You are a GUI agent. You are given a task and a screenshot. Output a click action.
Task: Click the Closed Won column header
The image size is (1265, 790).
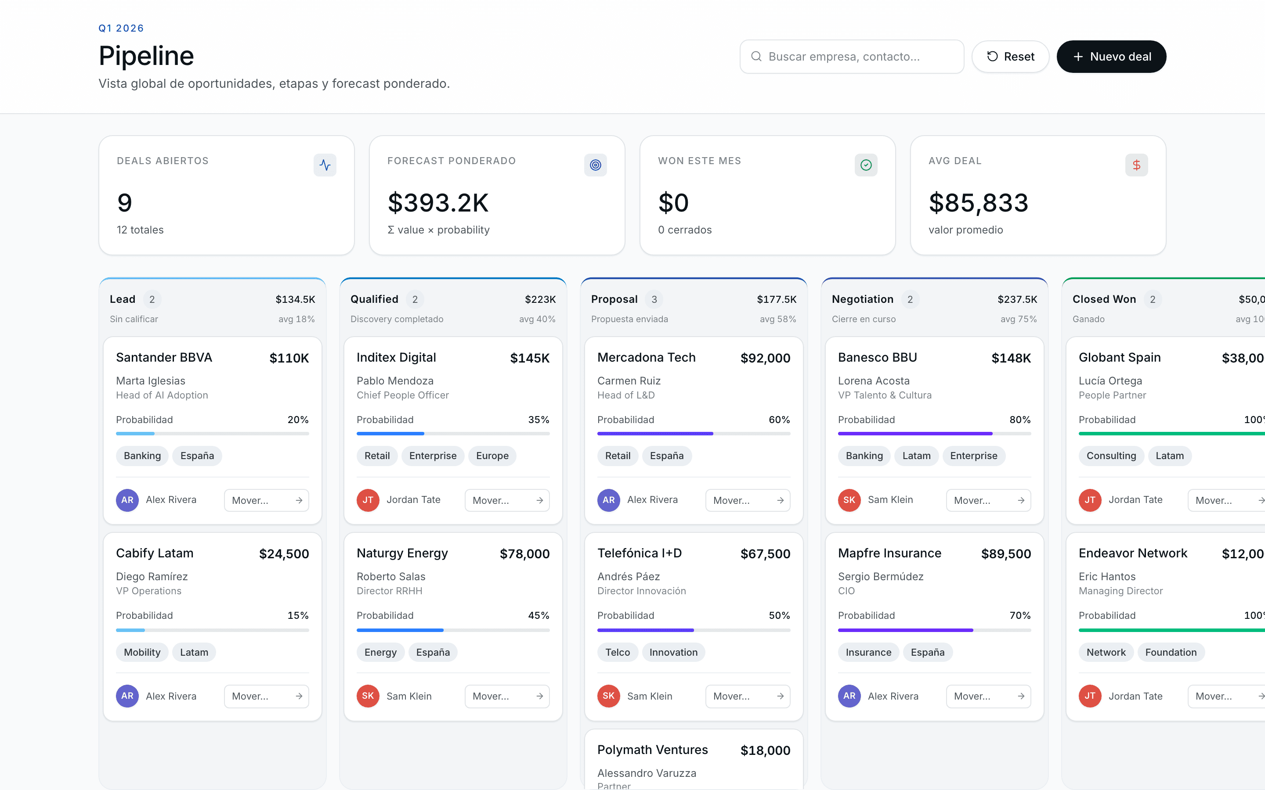point(1164,308)
